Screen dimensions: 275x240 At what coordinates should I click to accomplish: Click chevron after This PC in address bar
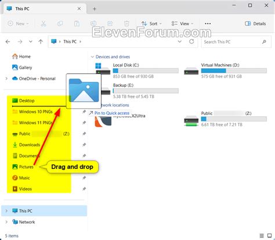80,42
